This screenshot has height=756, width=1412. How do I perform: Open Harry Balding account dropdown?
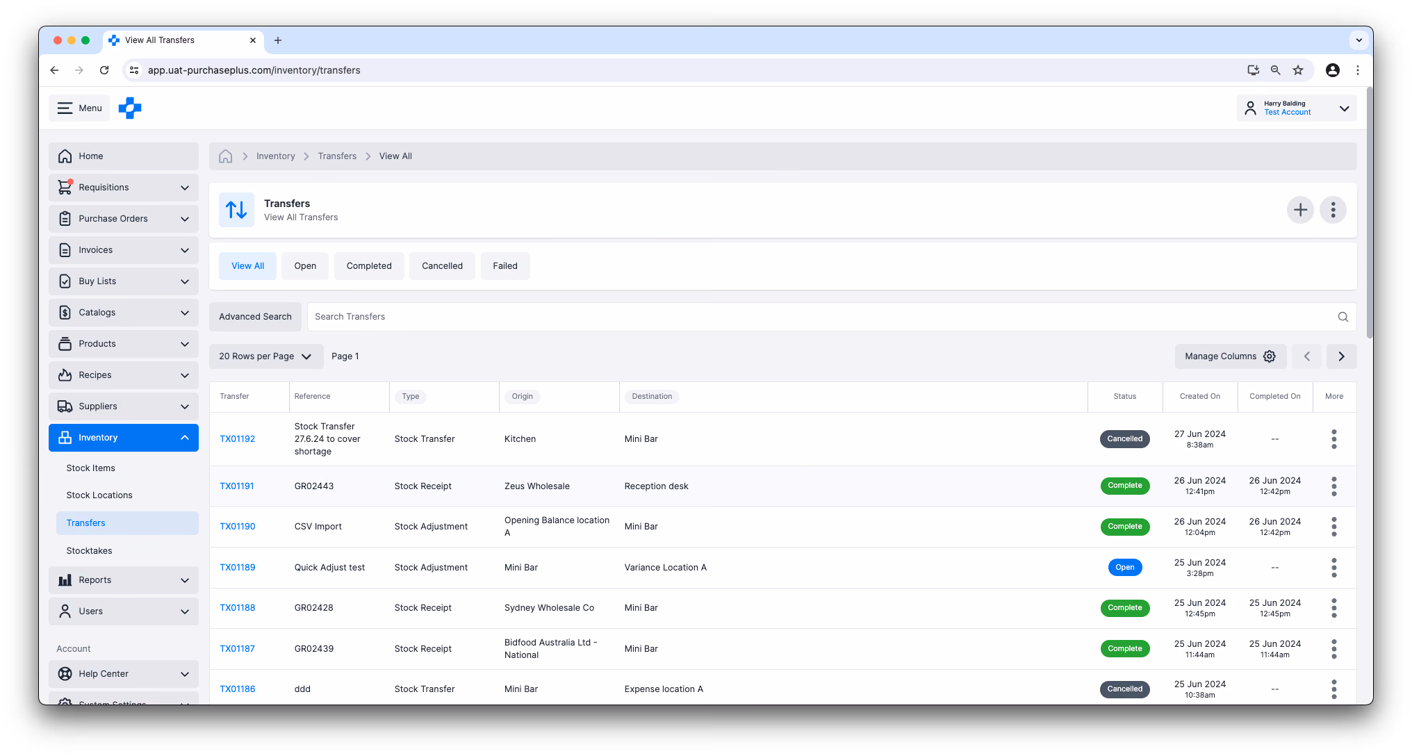click(1296, 108)
